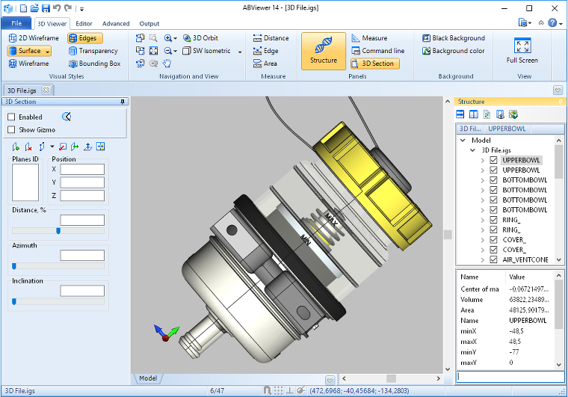Screen dimensions: 568x397
Task: Open the Help question mark icon
Action: coord(552,23)
